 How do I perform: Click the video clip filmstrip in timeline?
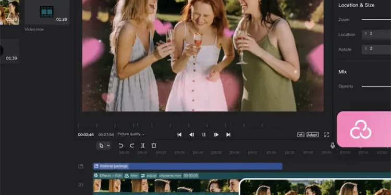166,186
